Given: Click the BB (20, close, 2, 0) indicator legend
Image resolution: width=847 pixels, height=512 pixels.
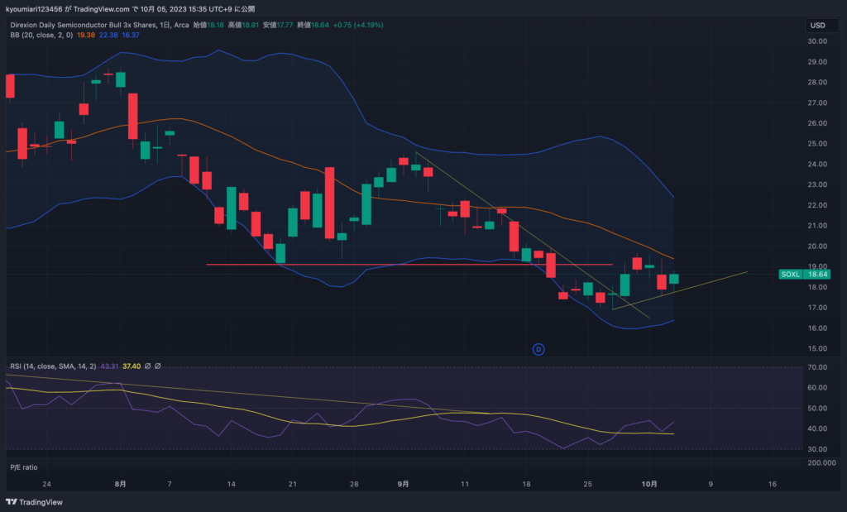Looking at the screenshot, I should click(41, 35).
